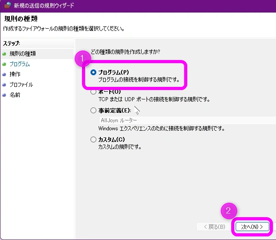Viewport: 276px width, 240px height.
Task: Click the ステップ: sidebar label
Action: pos(12,43)
